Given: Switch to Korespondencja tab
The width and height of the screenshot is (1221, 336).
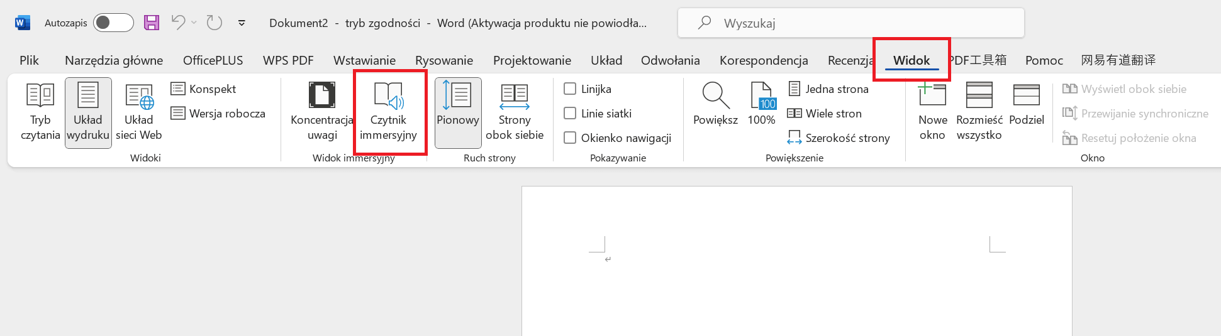Looking at the screenshot, I should click(x=764, y=60).
